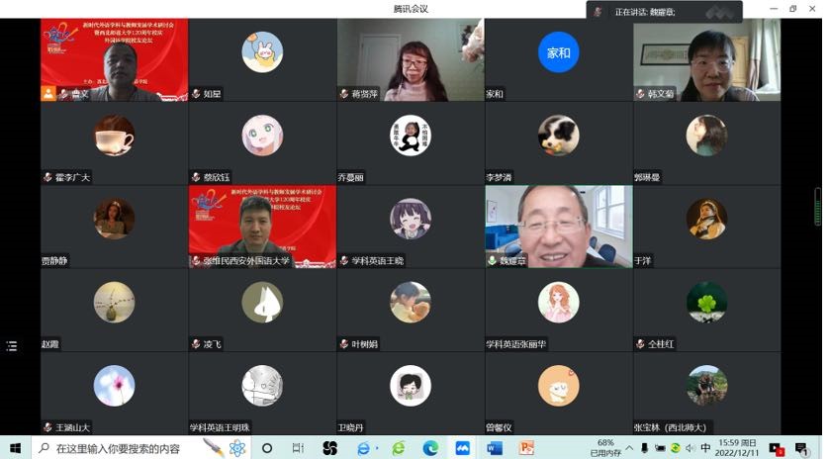Open PowerPoint from the taskbar
The height and width of the screenshot is (459, 829).
coord(526,448)
